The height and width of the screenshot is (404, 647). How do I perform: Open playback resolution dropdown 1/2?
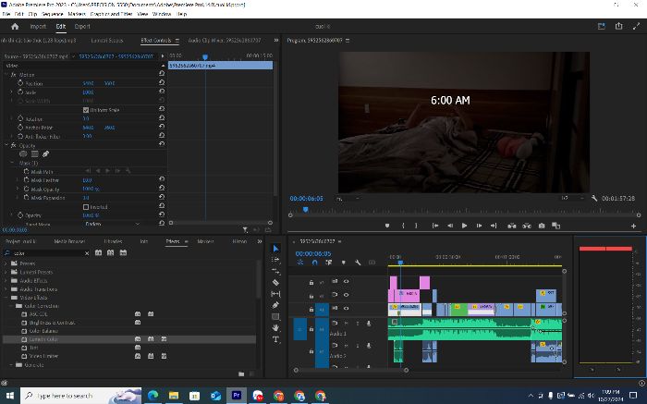[x=572, y=199]
